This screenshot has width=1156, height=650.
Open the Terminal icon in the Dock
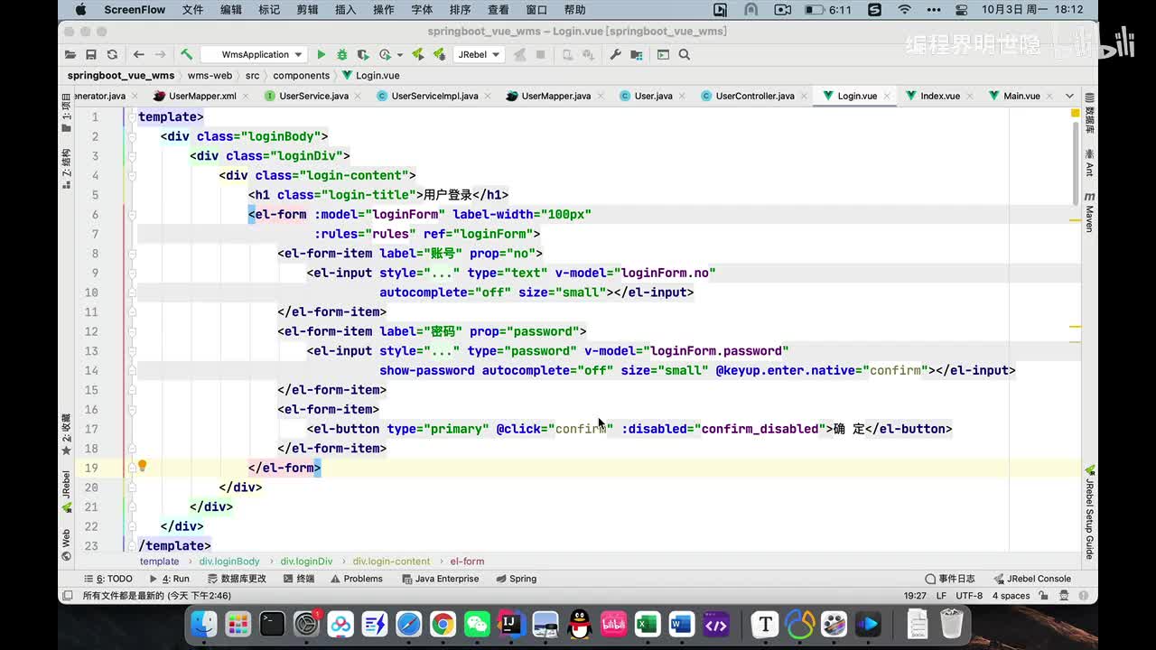pyautogui.click(x=272, y=624)
